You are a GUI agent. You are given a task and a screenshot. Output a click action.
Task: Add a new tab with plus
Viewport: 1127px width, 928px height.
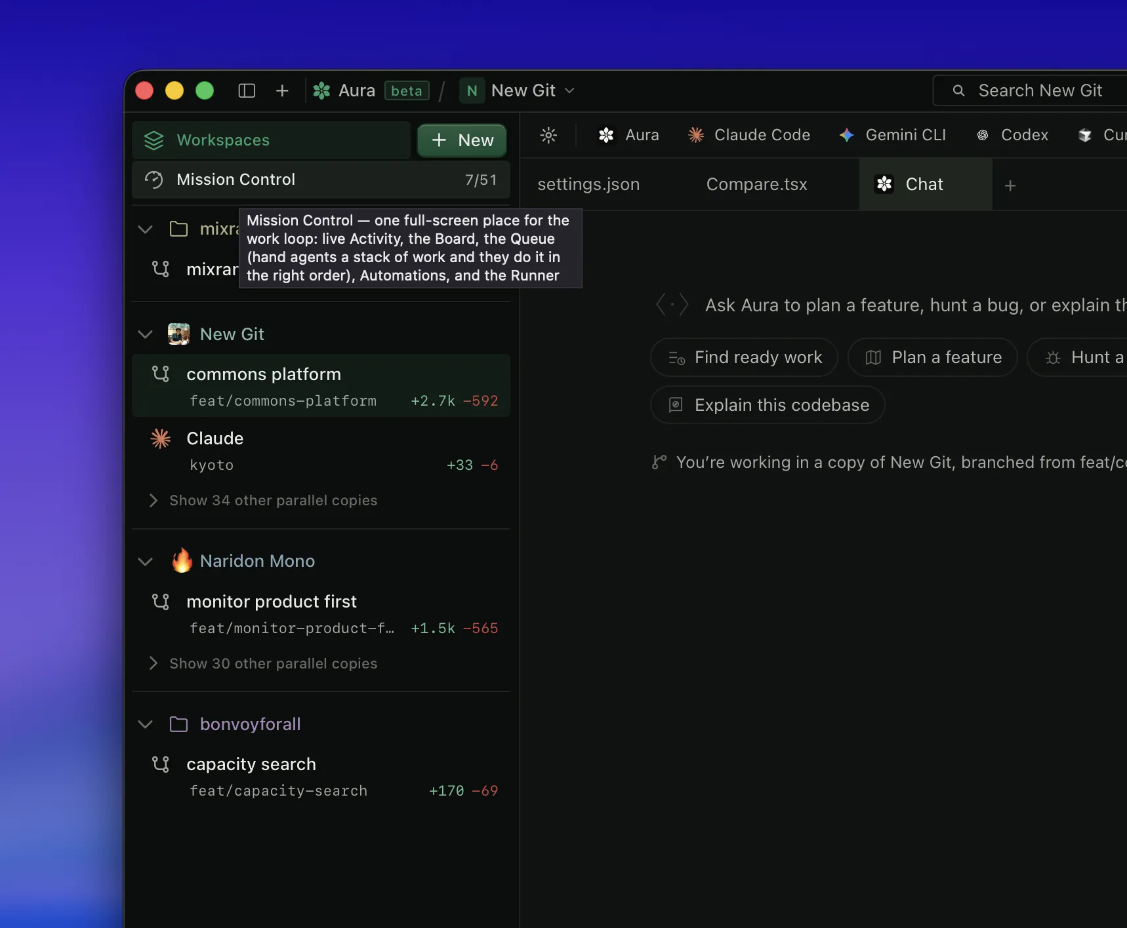[1010, 186]
